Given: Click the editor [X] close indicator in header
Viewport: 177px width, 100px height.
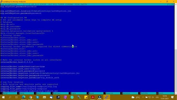Looking at the screenshot, I should pos(172,4).
